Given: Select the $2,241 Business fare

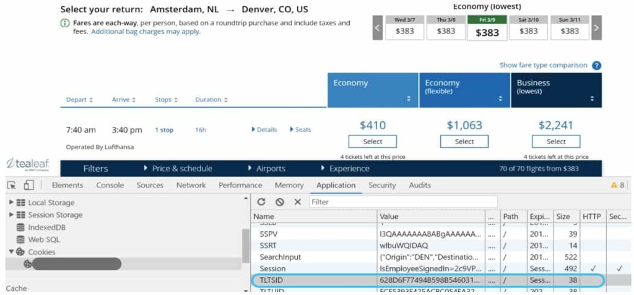Looking at the screenshot, I should pos(556,142).
